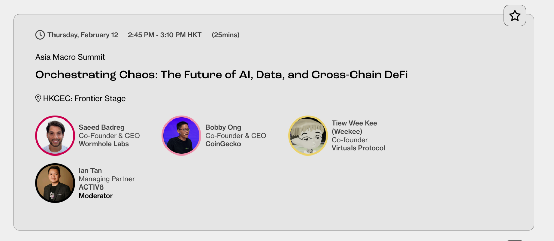
Task: Click the Wormhole Labs company name
Action: (104, 144)
